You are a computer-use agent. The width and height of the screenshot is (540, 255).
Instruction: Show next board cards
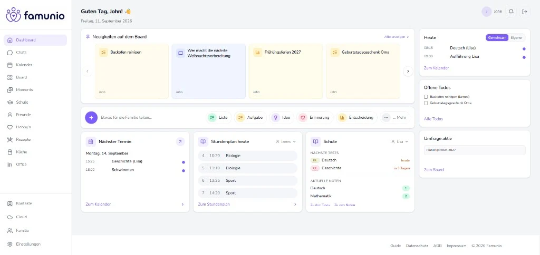tap(408, 72)
